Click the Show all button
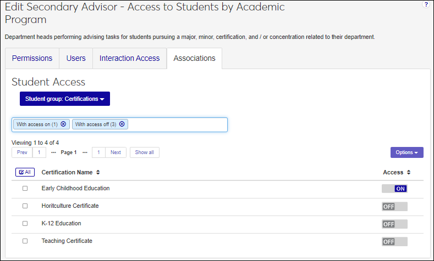434x261 pixels. 145,152
